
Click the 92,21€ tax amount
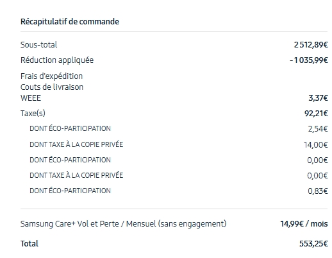click(x=316, y=114)
